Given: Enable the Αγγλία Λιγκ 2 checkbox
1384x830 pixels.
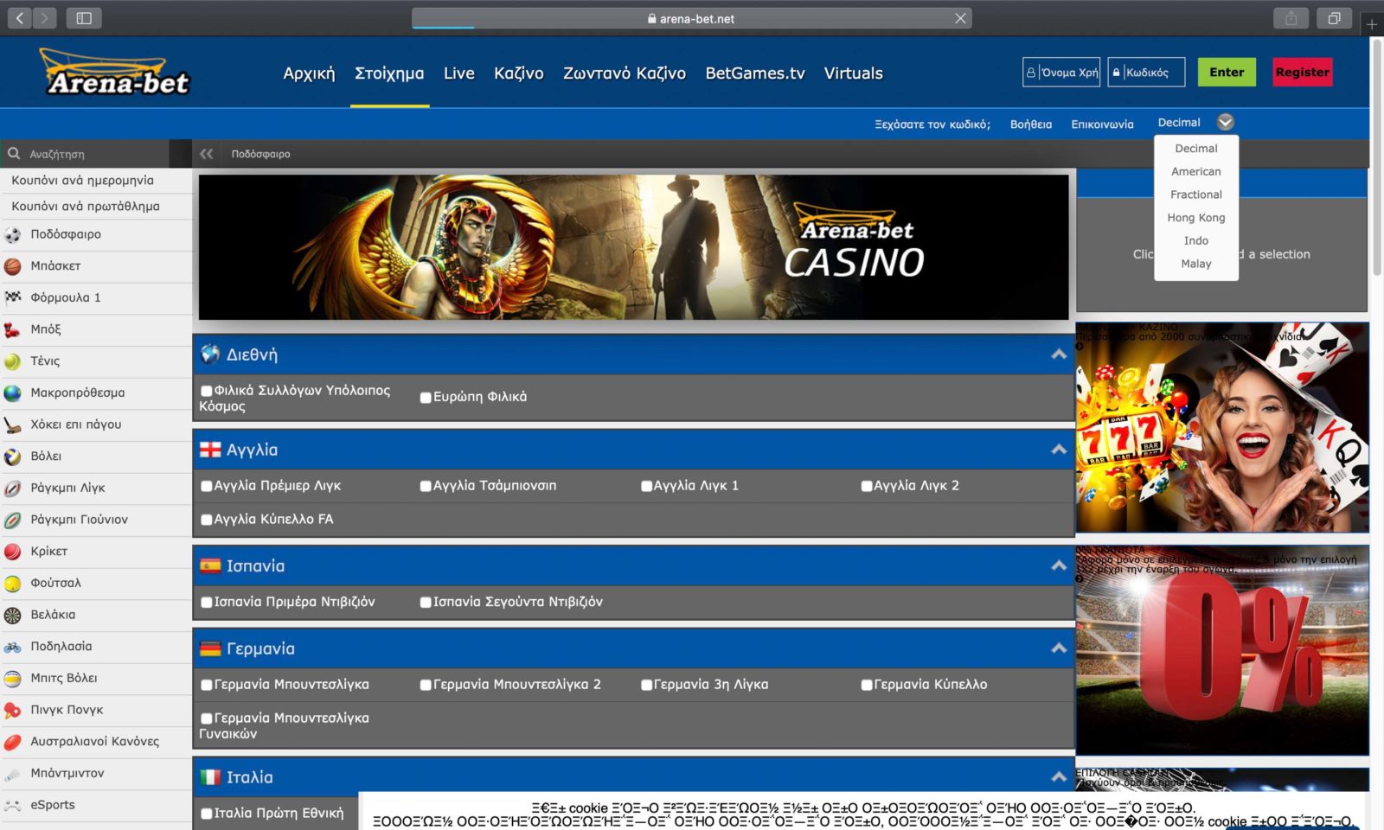Looking at the screenshot, I should click(x=867, y=486).
